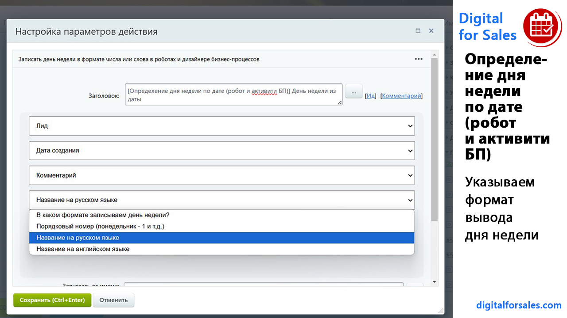Click the Отменить button
The height and width of the screenshot is (318, 567).
pyautogui.click(x=113, y=300)
